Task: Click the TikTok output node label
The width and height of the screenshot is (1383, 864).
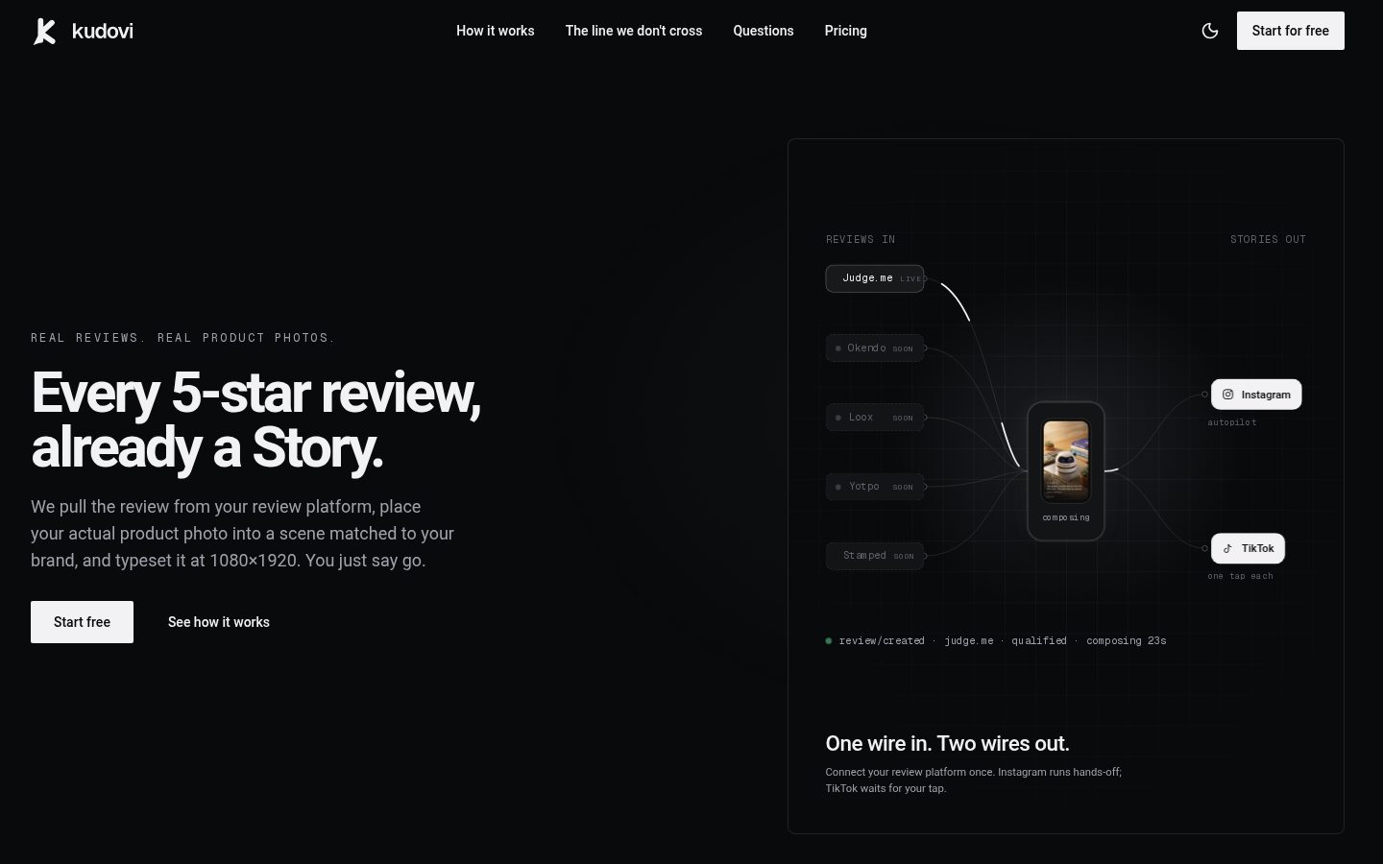Action: (x=1257, y=549)
